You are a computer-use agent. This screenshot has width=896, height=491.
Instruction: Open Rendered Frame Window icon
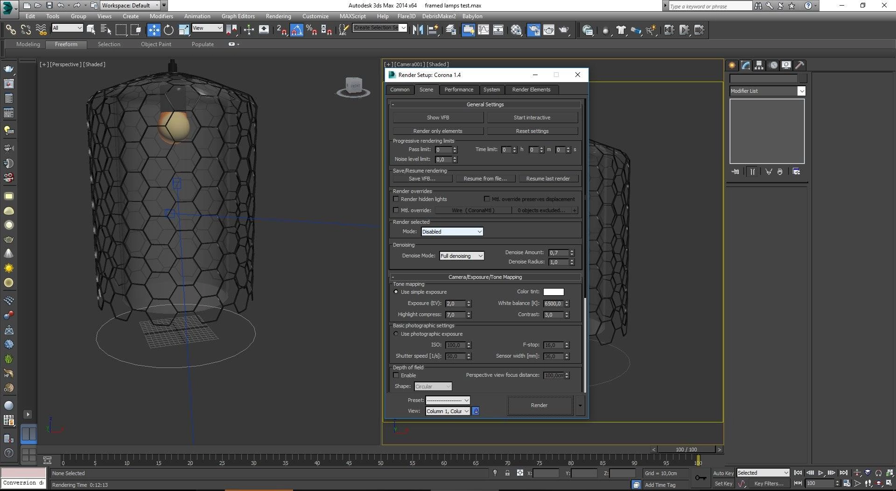[x=549, y=30]
